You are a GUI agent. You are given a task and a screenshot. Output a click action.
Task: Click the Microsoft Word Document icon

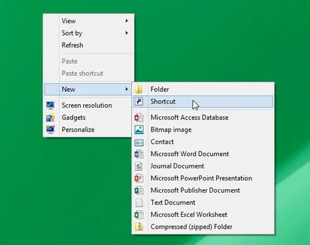tap(139, 154)
